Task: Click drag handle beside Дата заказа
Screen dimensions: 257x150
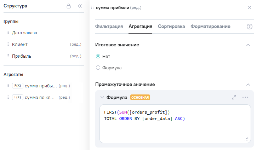Action: coord(8,33)
